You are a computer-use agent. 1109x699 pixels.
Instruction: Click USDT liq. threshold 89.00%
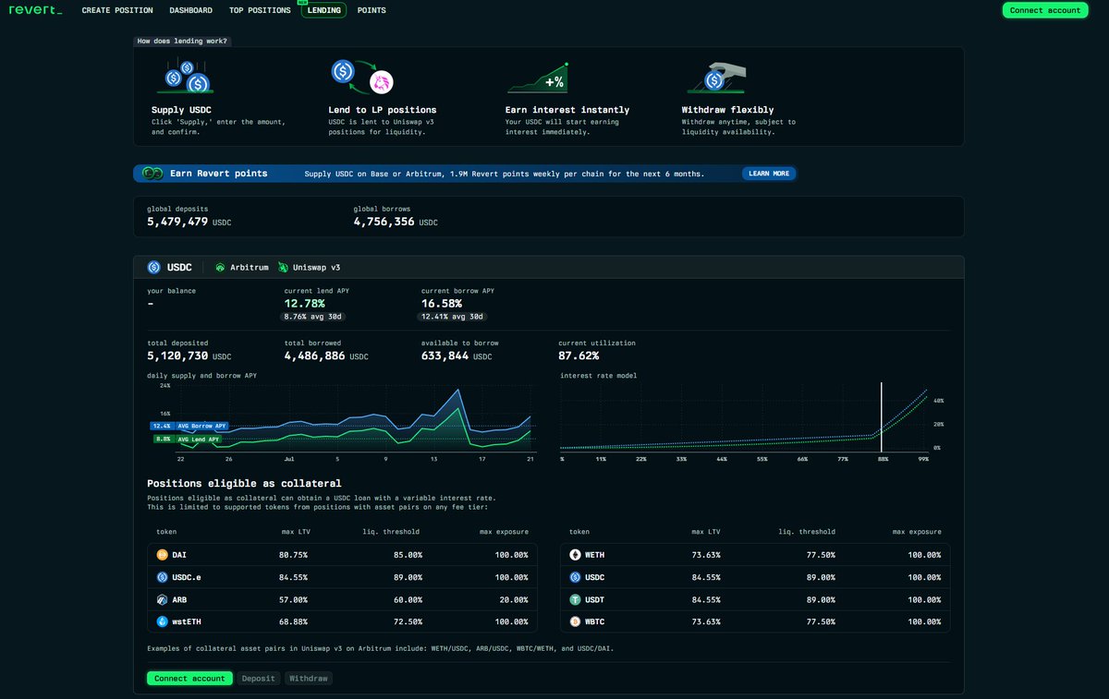(x=820, y=599)
